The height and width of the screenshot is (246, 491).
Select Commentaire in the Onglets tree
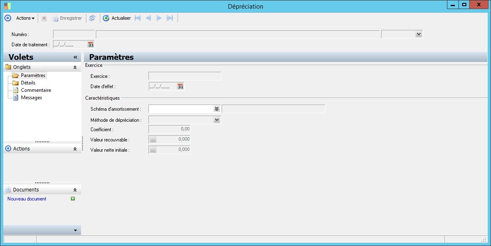36,90
